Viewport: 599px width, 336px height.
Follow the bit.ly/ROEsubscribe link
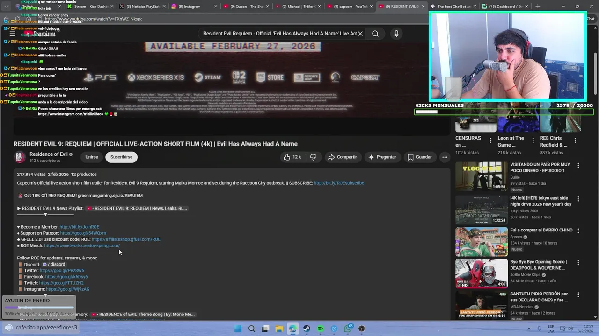pos(339,183)
